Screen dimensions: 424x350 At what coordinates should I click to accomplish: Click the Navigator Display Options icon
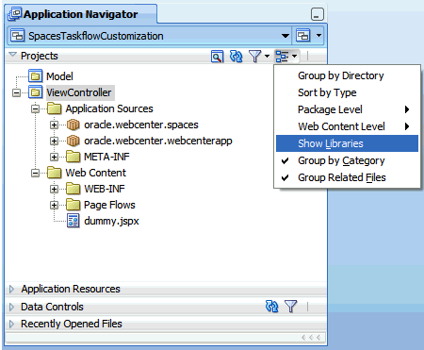286,57
